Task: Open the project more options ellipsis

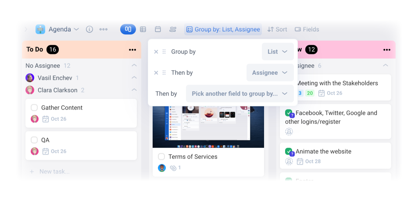Action: 104,29
